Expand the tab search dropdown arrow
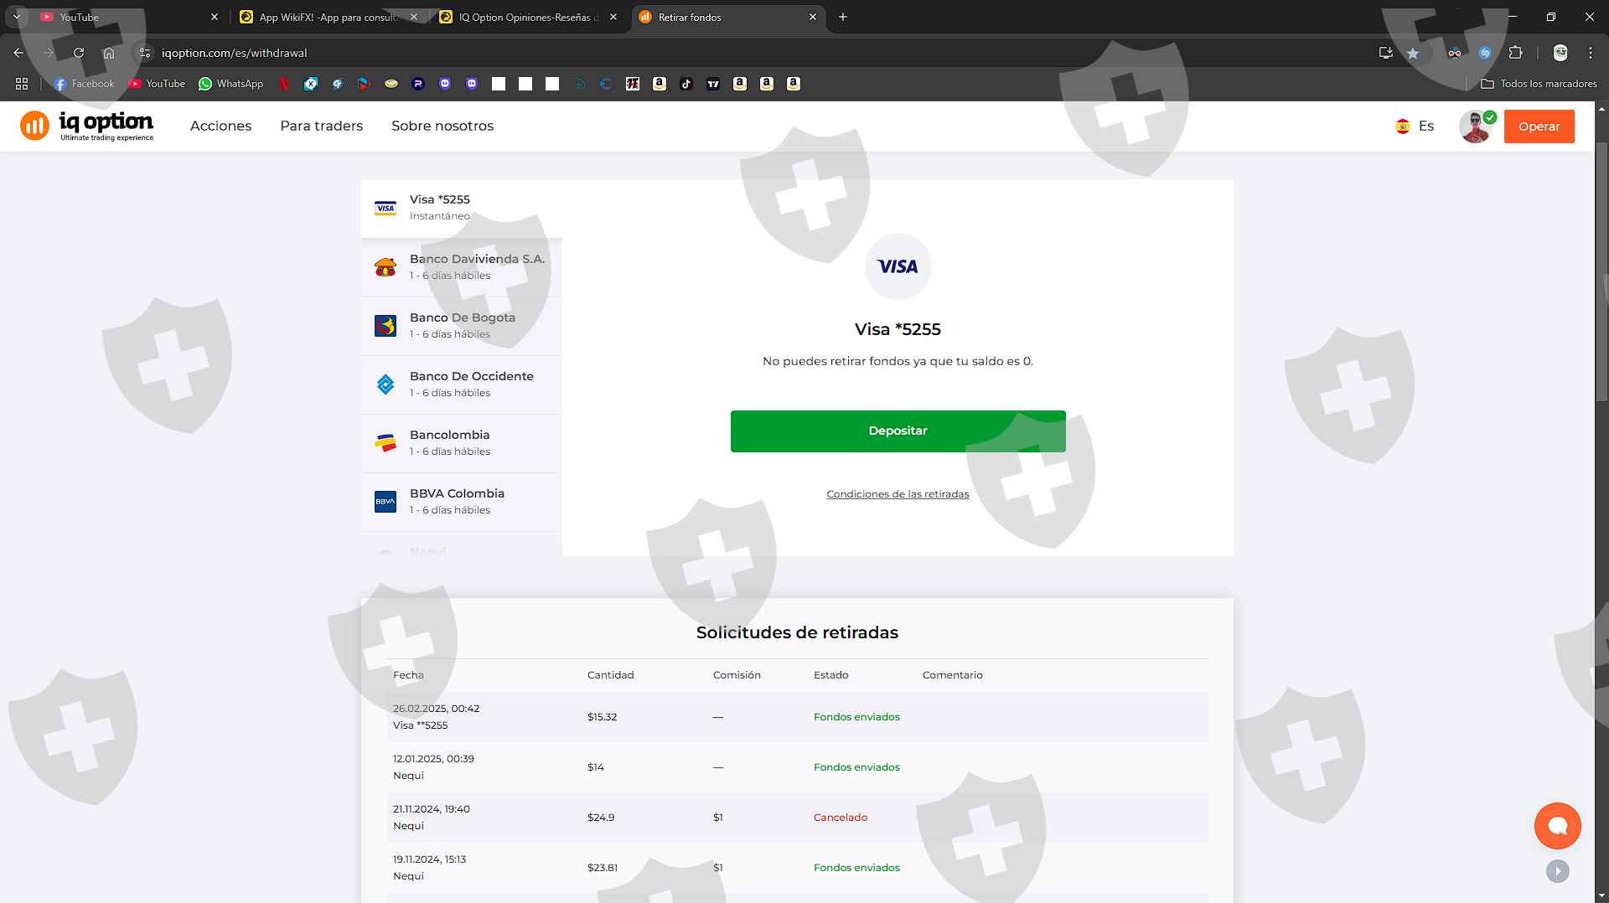The width and height of the screenshot is (1609, 903). point(17,17)
